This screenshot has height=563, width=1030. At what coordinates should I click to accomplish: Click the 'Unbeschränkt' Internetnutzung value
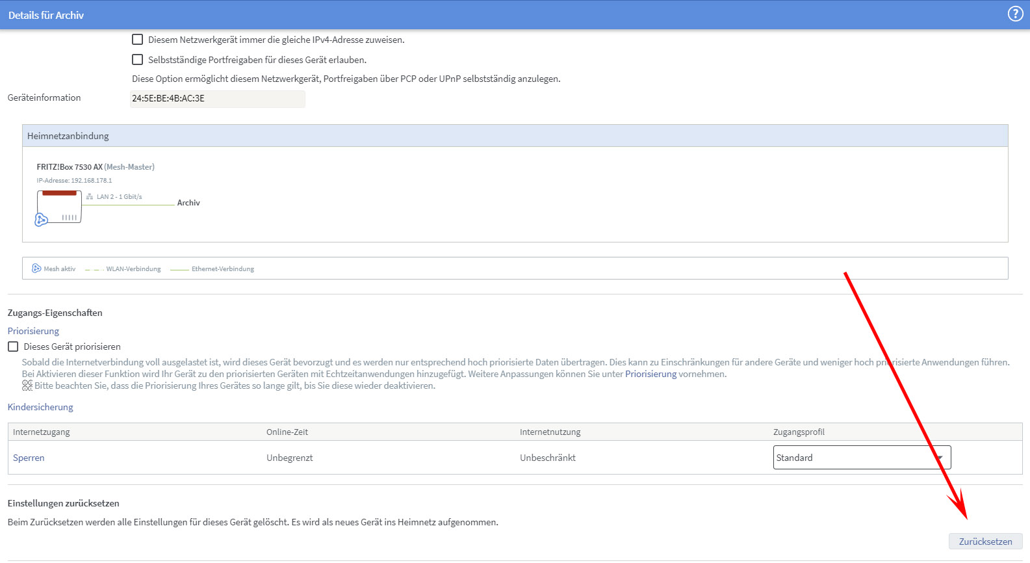(547, 458)
